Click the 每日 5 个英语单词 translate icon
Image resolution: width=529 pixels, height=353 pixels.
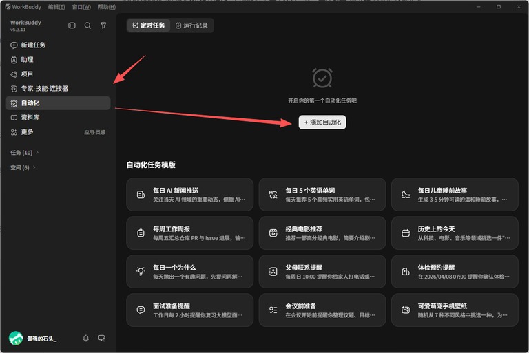point(273,195)
